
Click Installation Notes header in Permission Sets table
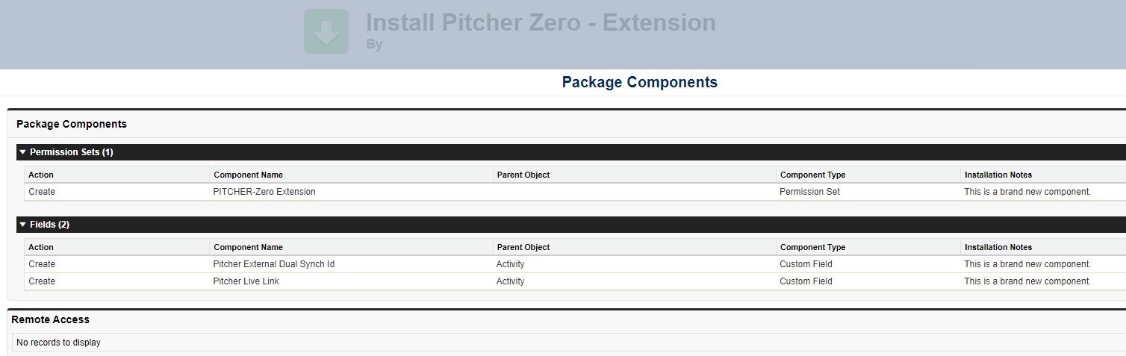pos(998,175)
